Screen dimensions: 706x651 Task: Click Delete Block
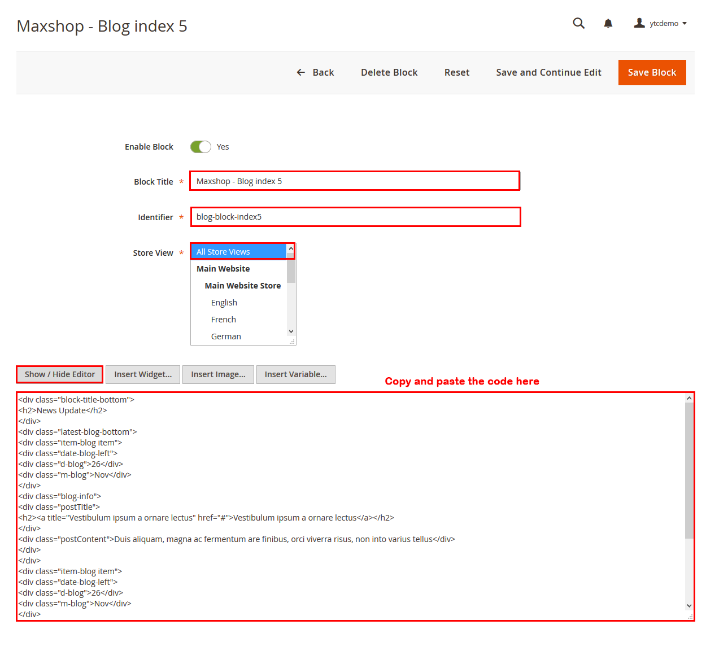[x=389, y=72]
